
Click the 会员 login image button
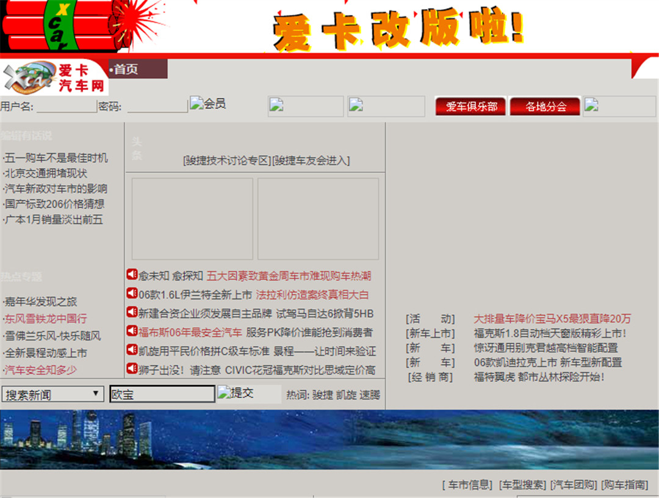tap(208, 104)
